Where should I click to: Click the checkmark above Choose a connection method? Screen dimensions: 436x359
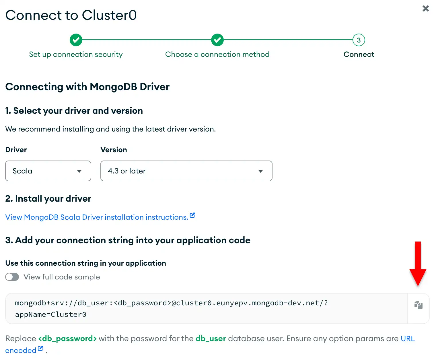coord(217,40)
